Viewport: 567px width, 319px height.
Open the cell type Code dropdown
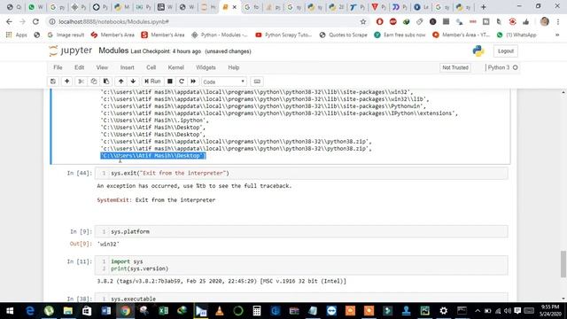click(224, 82)
